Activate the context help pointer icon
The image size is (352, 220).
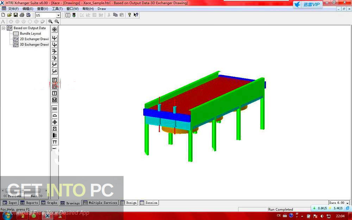(136, 15)
